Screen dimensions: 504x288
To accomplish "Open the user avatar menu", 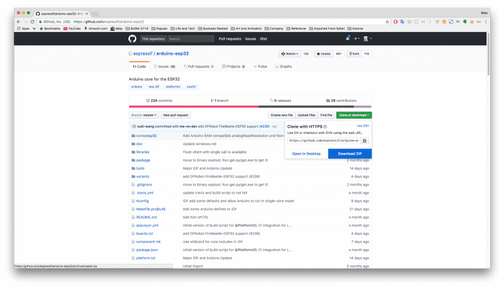I will point(367,39).
